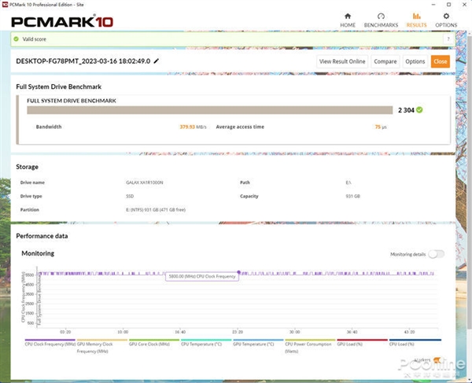This screenshot has width=472, height=383.
Task: Click the Full System Drive Benchmark score bar
Action: tap(210, 110)
